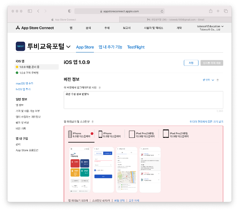Open App Store 프로모션 in sidebar

tap(27, 150)
